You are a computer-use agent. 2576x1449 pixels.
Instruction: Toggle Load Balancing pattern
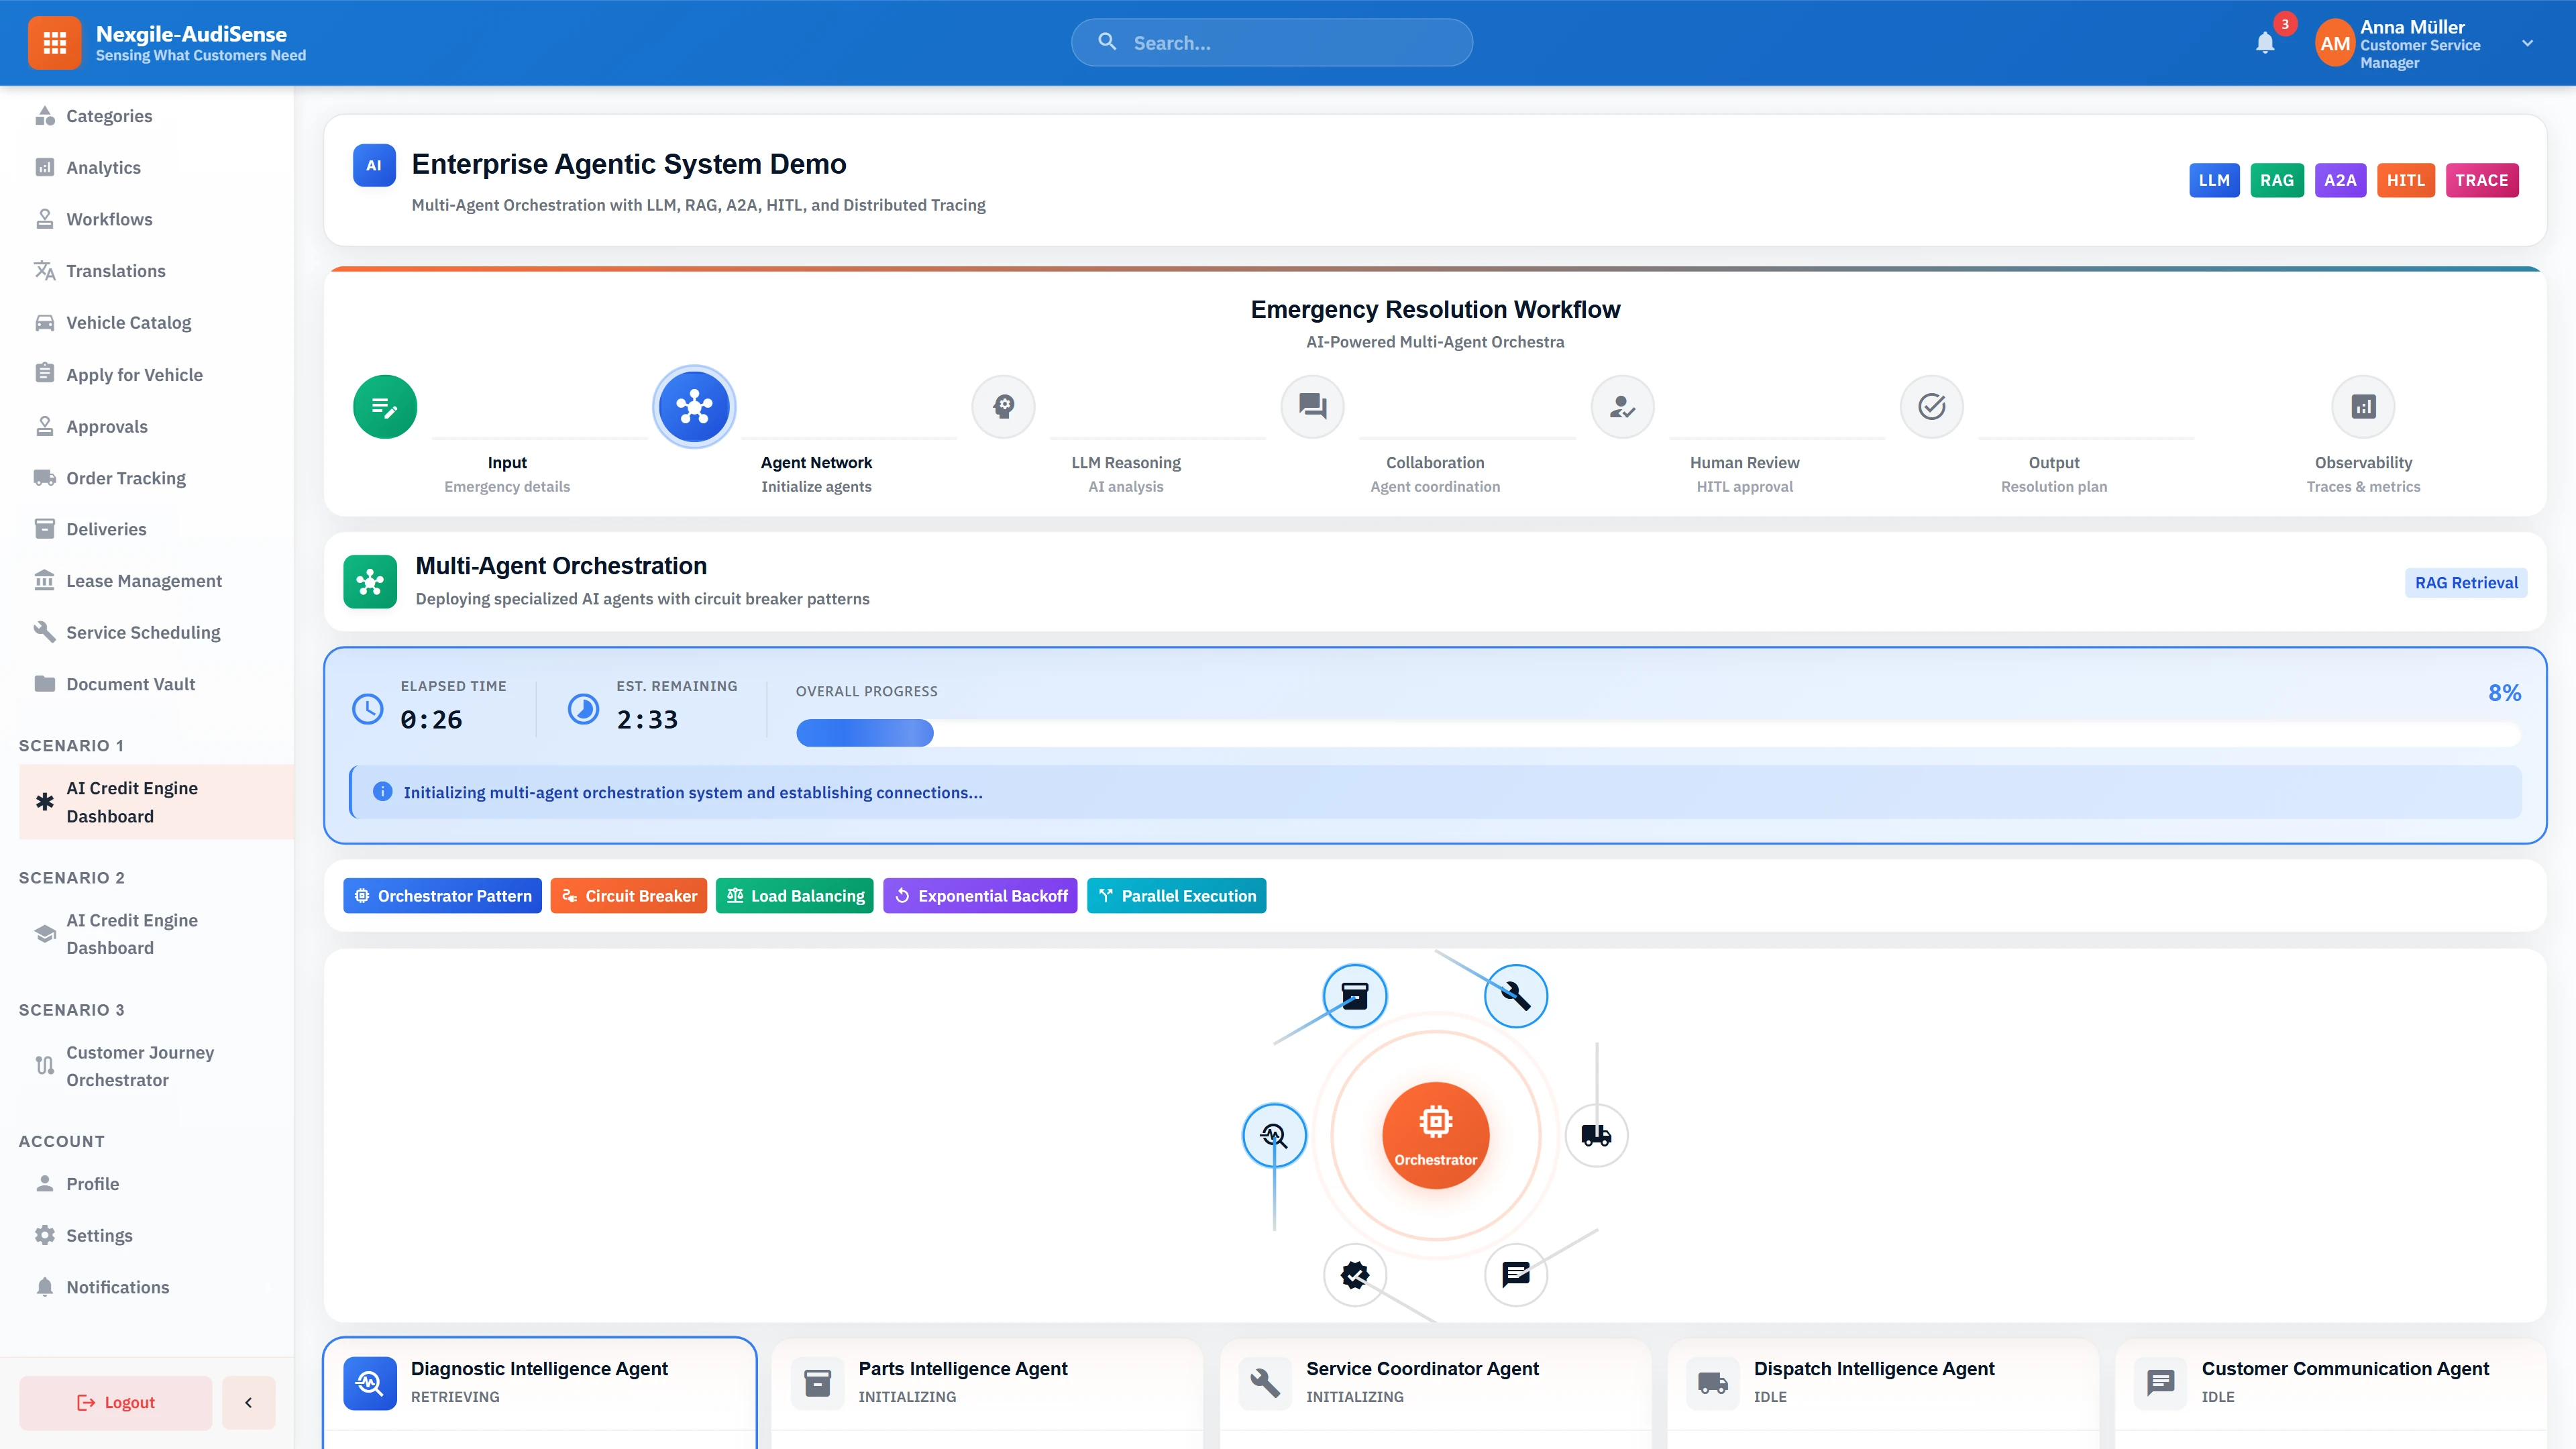[795, 895]
